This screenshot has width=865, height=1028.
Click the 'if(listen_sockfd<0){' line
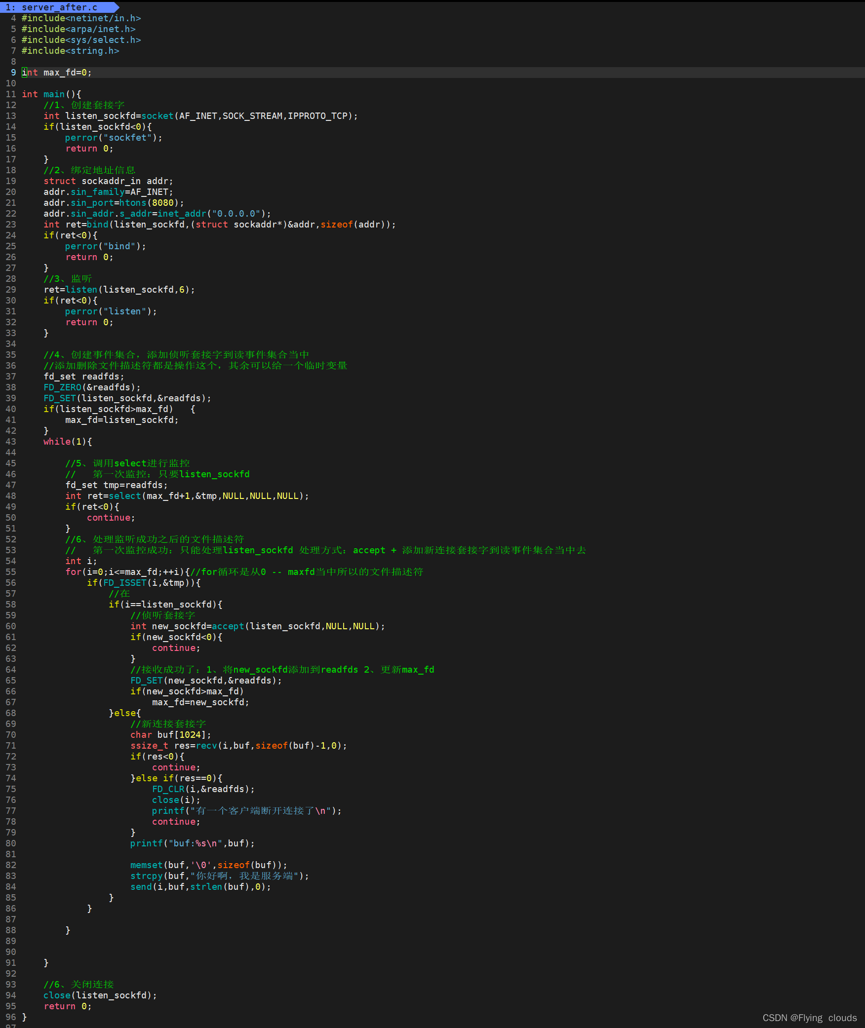(98, 127)
